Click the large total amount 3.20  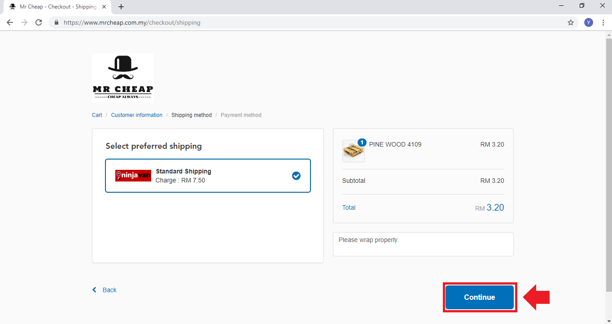coord(495,207)
